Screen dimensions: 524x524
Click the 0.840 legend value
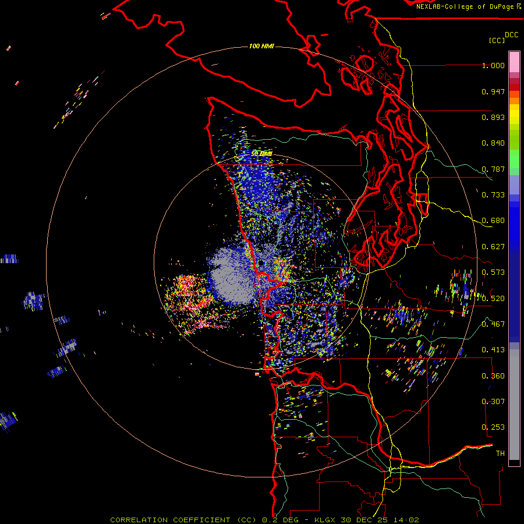(493, 143)
